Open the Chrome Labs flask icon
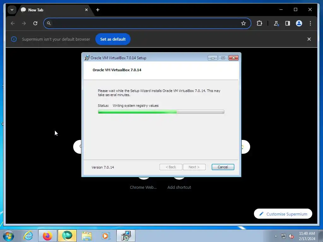This screenshot has width=323, height=242. tap(276, 23)
